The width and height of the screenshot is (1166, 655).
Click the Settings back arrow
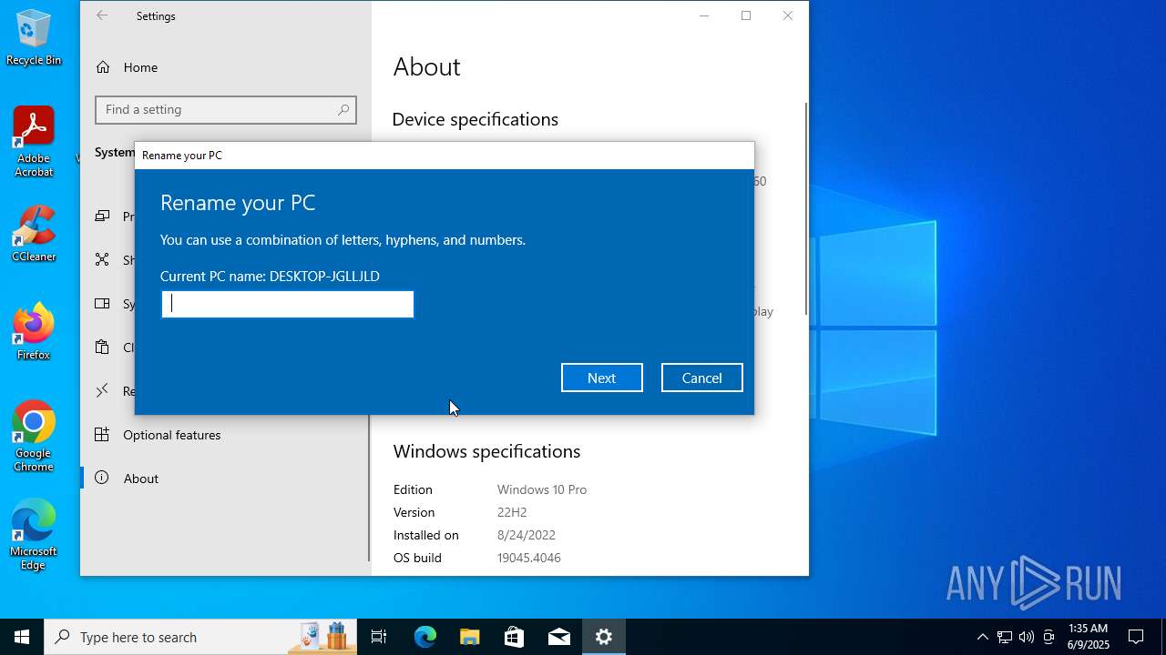102,15
